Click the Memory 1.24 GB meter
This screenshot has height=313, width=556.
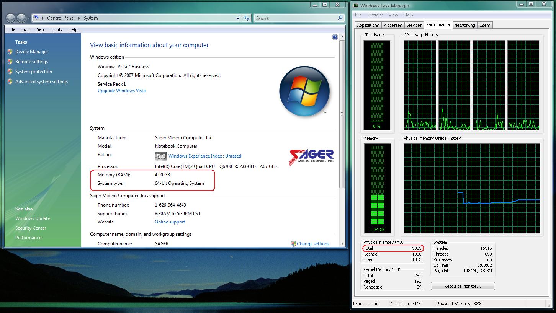[377, 189]
